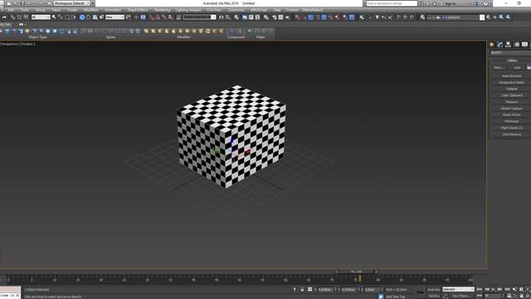Screen dimensions: 531x299
Task: Open the named selection sets dropdown
Action: [x=199, y=17]
